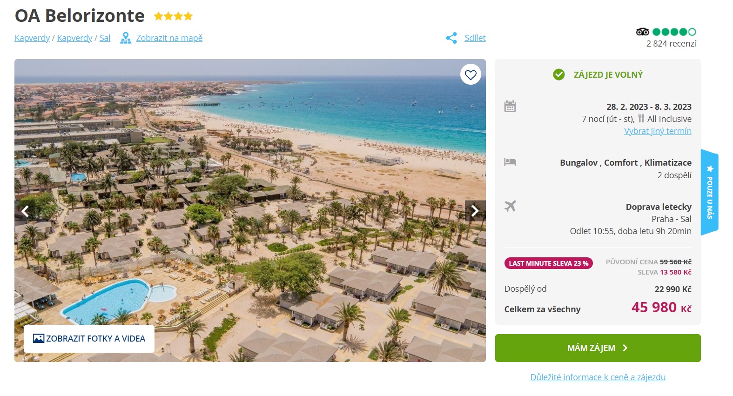
Task: Show previous photo with left arrow
Action: [25, 211]
